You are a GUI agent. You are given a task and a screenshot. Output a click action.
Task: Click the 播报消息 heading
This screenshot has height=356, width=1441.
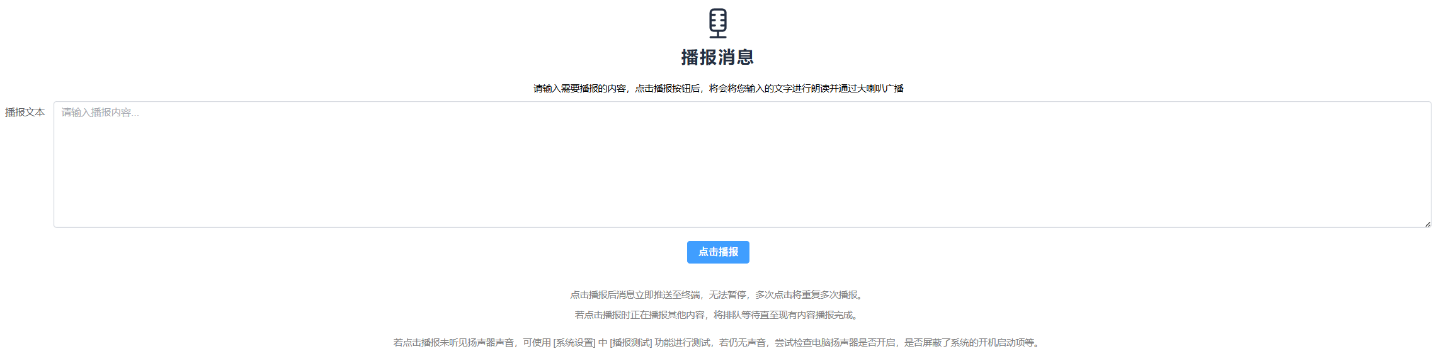pos(717,57)
